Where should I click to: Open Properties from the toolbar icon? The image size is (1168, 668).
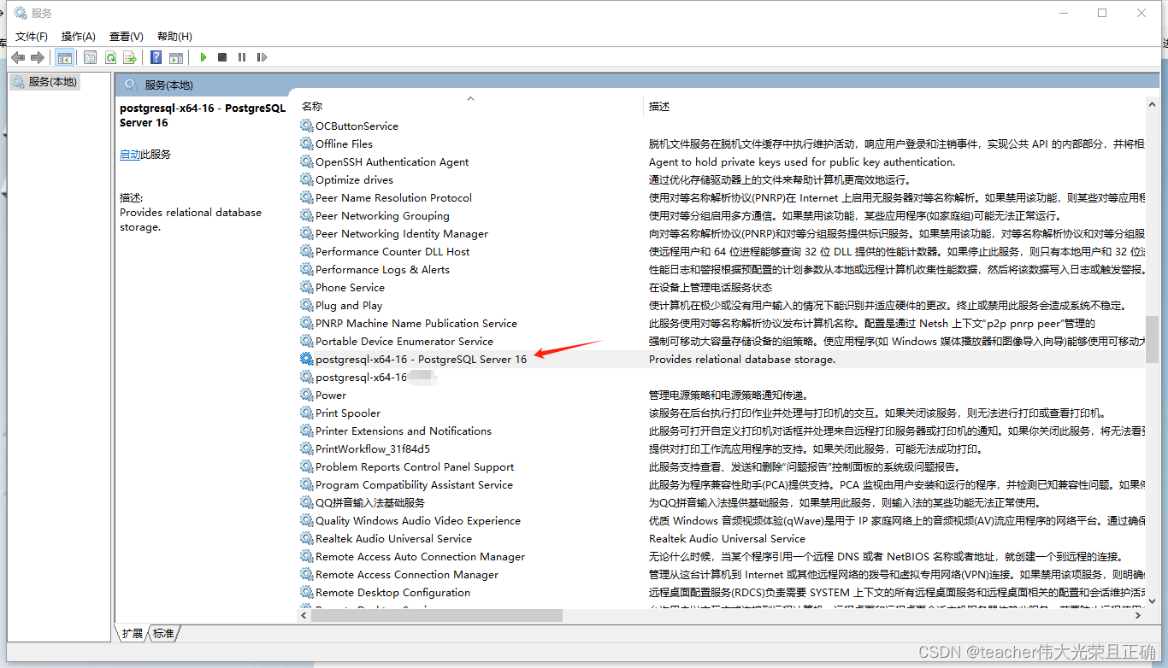click(91, 57)
